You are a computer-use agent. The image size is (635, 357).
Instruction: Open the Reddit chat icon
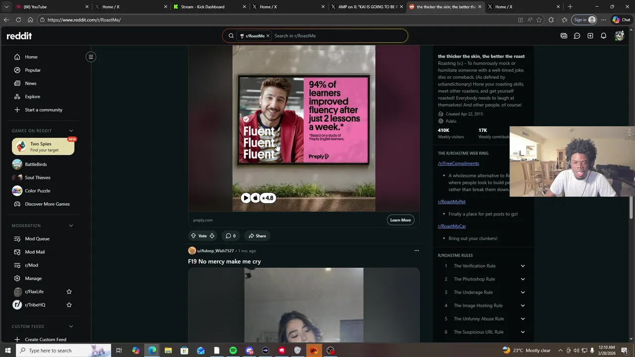pyautogui.click(x=577, y=36)
